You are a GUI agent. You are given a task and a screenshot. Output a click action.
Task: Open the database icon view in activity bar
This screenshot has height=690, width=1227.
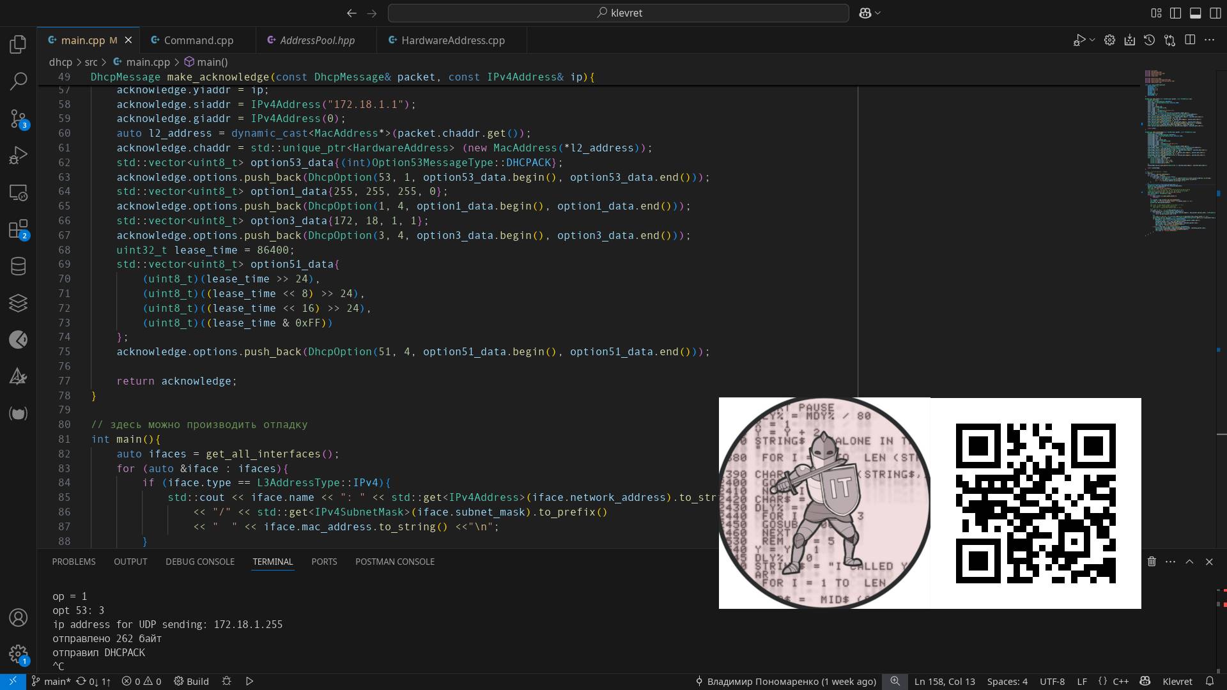click(x=19, y=266)
